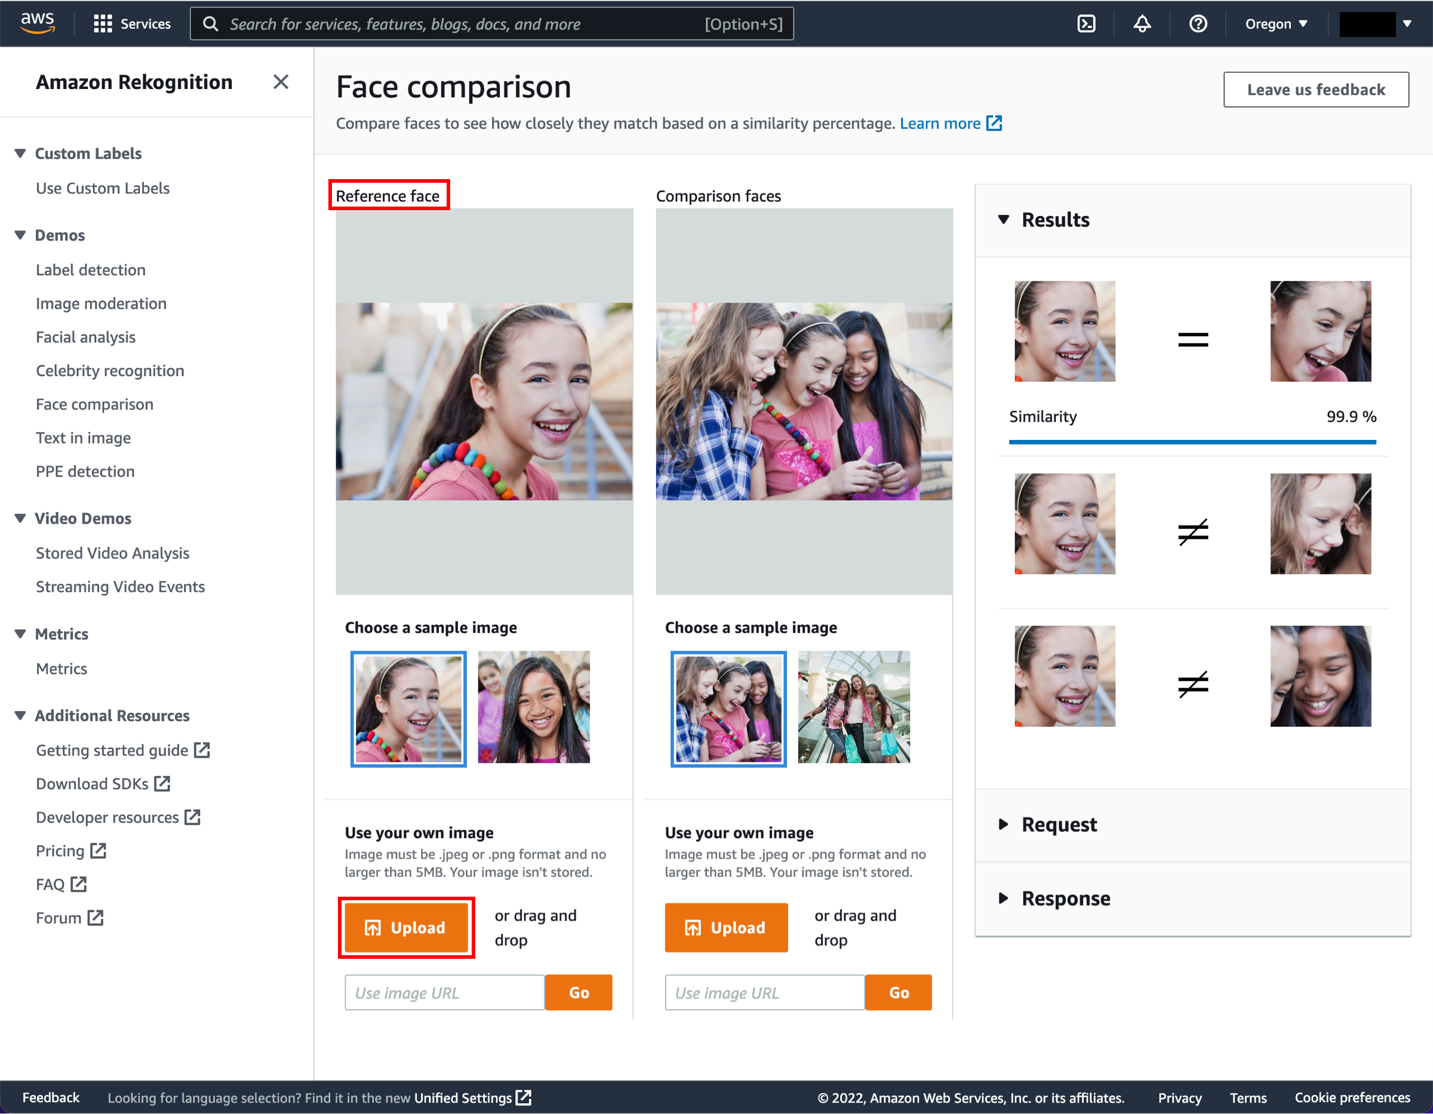Upload reference face image
The height and width of the screenshot is (1114, 1433).
click(x=406, y=928)
